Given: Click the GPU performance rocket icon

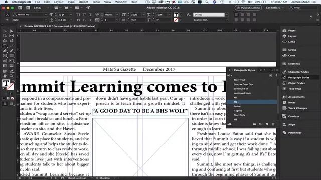Looking at the screenshot, I should pyautogui.click(x=88, y=8).
